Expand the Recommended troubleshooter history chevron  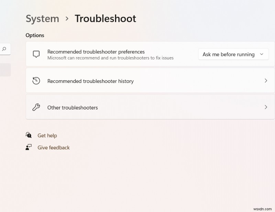pyautogui.click(x=266, y=81)
